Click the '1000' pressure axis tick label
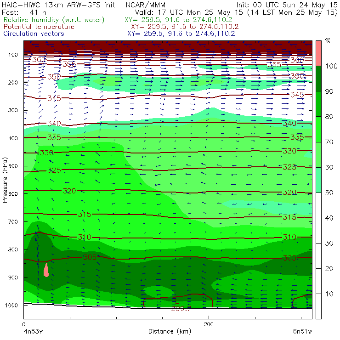 click(x=11, y=305)
